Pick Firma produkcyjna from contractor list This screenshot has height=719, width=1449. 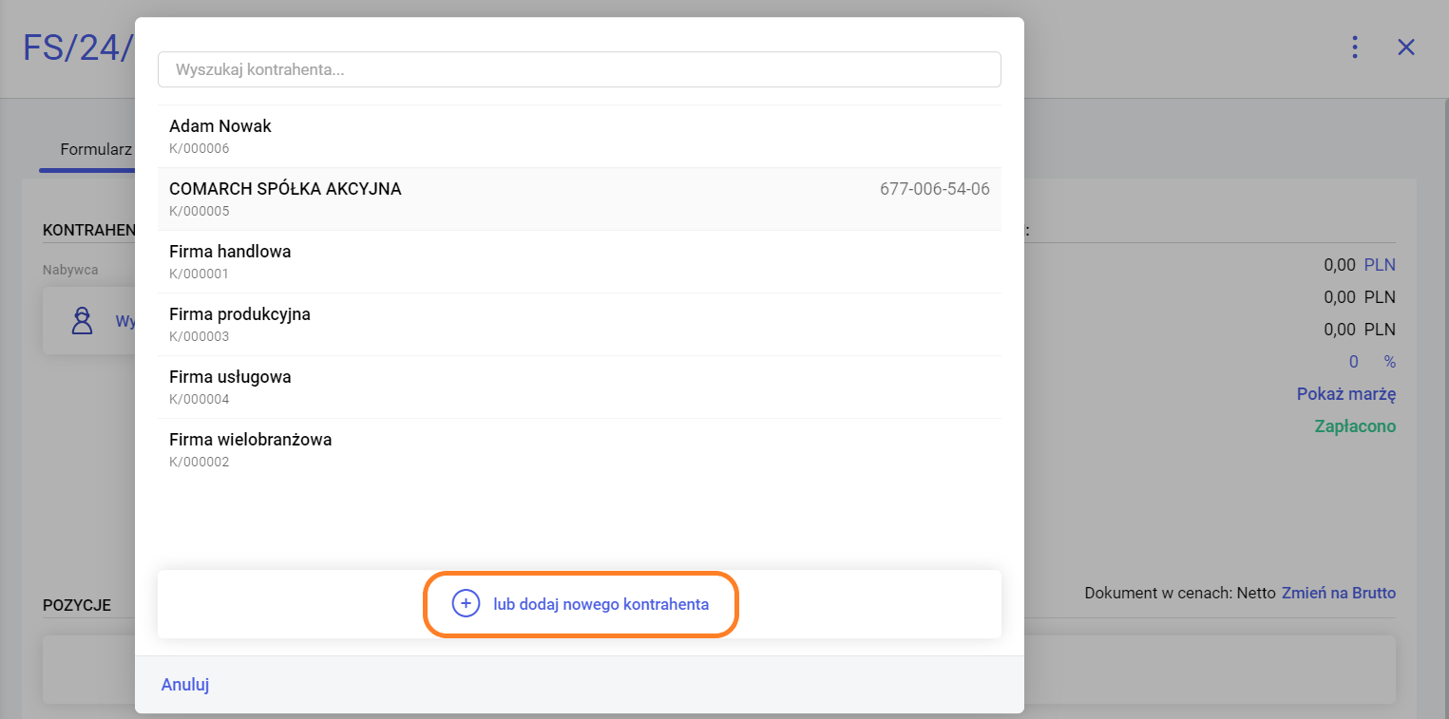coord(239,314)
